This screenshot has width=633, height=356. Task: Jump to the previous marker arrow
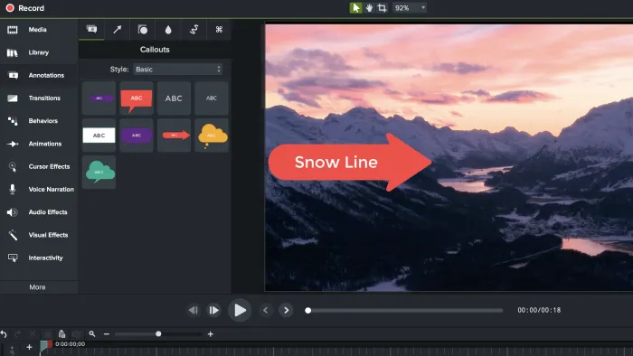[266, 310]
